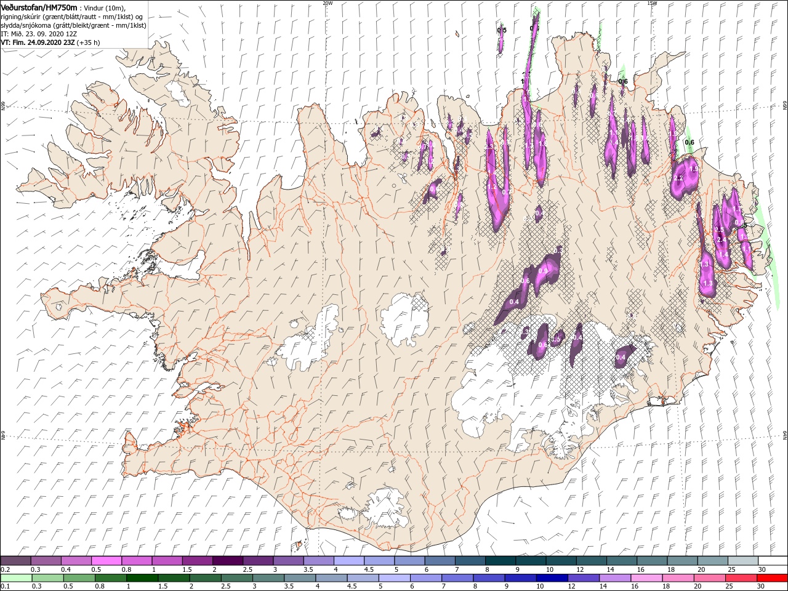Viewport: 788px width, 591px height.
Task: Select the "slydda/snjókoma" legend description line
Action: click(x=73, y=25)
